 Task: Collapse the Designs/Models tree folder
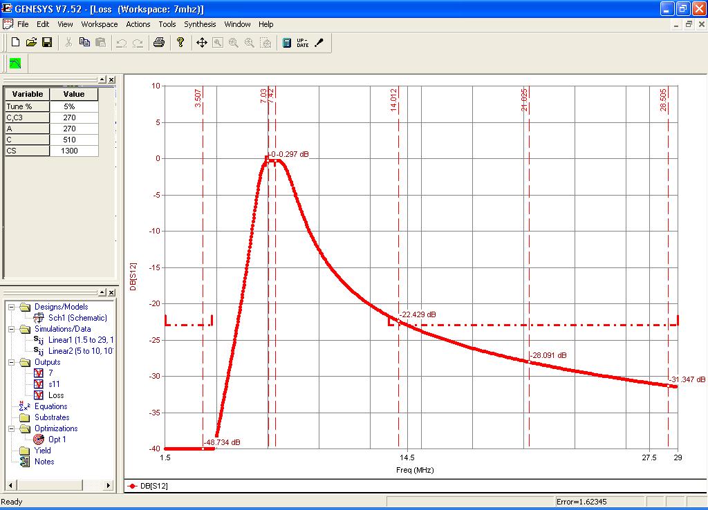11,307
